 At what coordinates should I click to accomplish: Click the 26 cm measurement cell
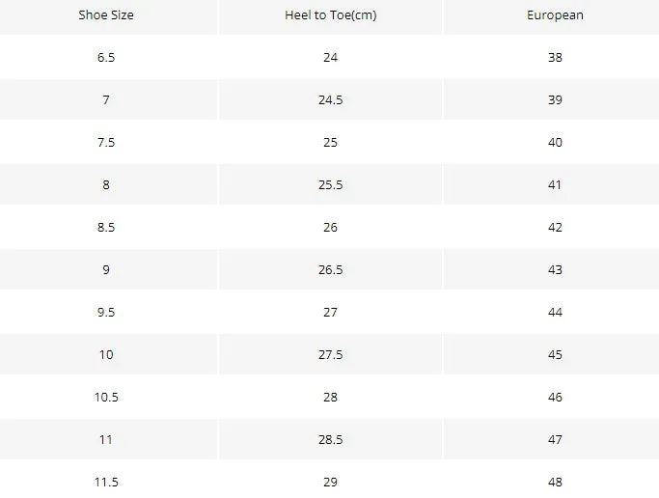tap(330, 227)
